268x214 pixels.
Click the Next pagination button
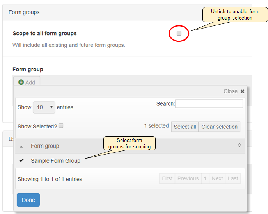click(217, 178)
